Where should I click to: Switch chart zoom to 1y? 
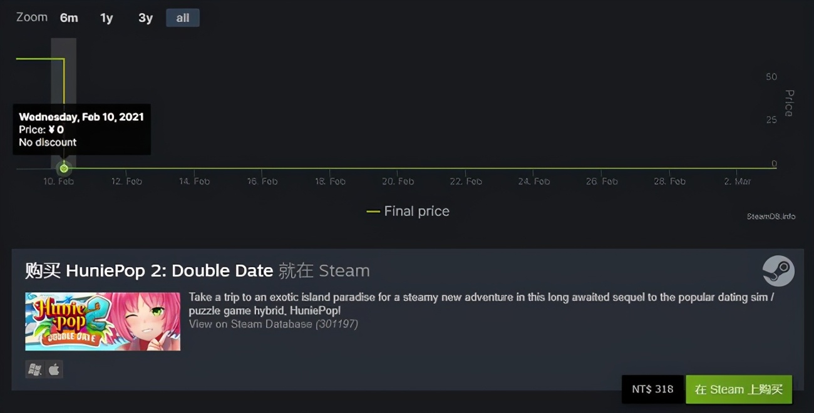[106, 18]
